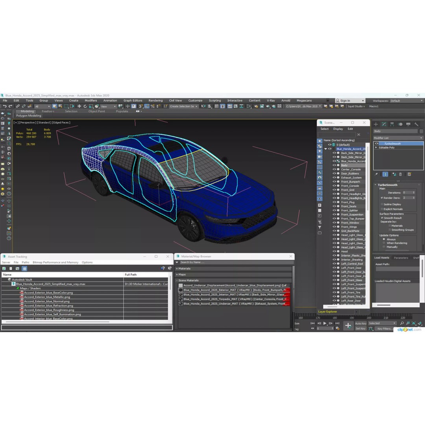Open the Rendering menu
The image size is (425, 425).
[x=155, y=101]
